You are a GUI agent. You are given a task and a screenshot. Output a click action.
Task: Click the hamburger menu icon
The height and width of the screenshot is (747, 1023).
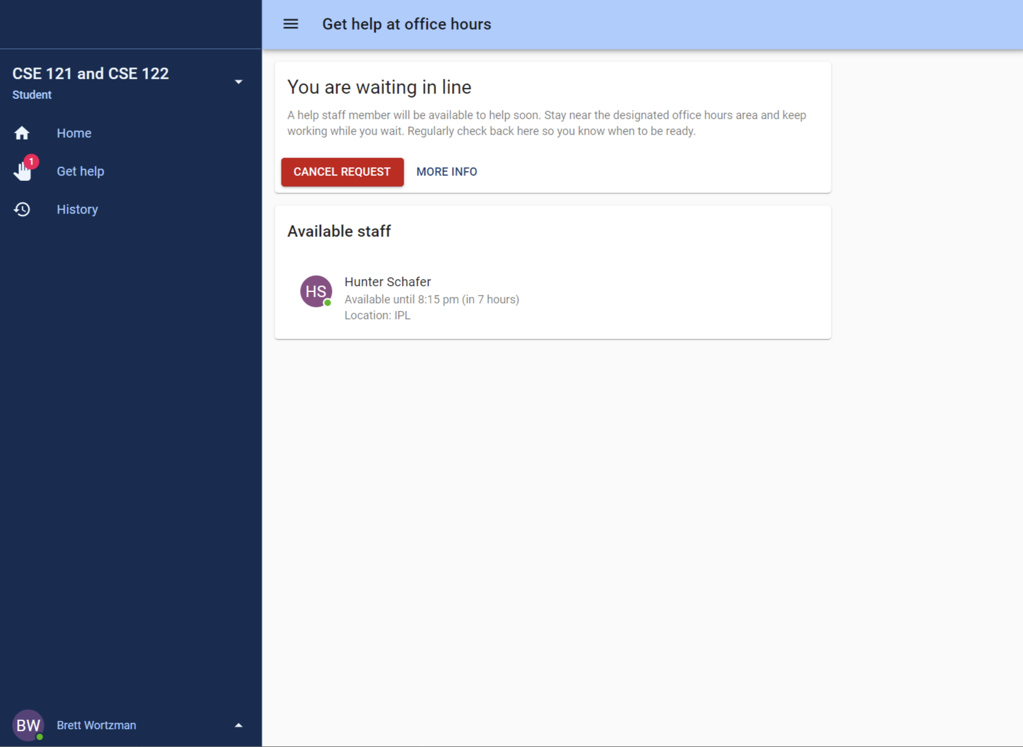tap(291, 24)
